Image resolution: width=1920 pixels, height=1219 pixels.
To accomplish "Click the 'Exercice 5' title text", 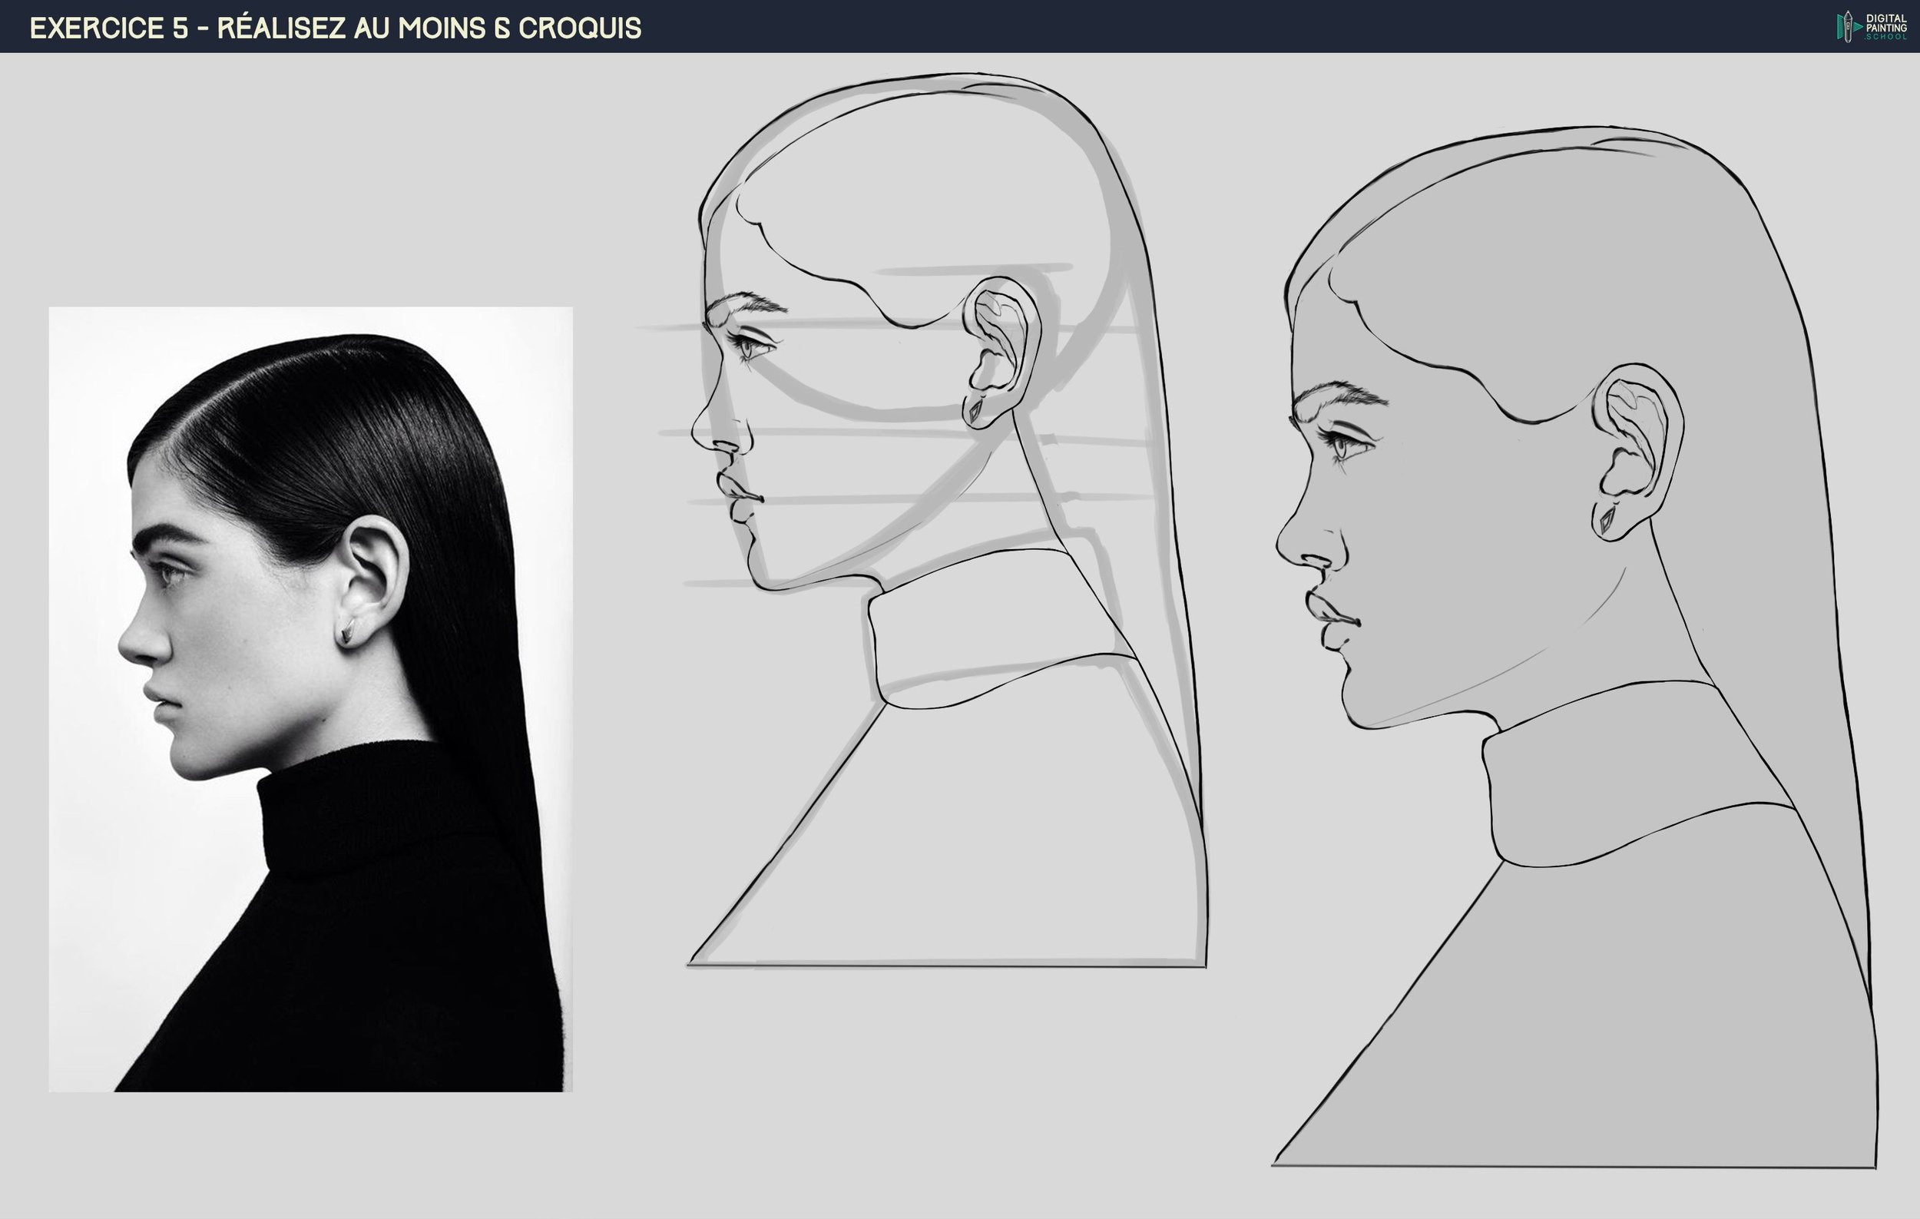I will [x=108, y=28].
